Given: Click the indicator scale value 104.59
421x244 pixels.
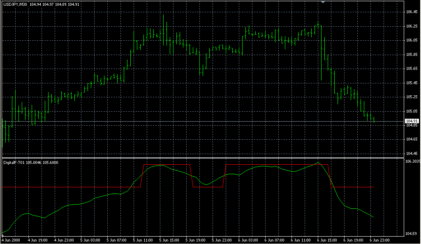Looking at the screenshot, I should (x=411, y=234).
